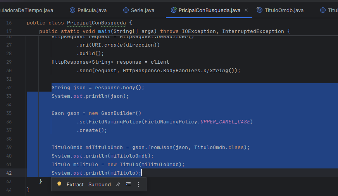Screen dimensions: 338x196
Task: Click Surround in the floating toolbar
Action: 100,185
